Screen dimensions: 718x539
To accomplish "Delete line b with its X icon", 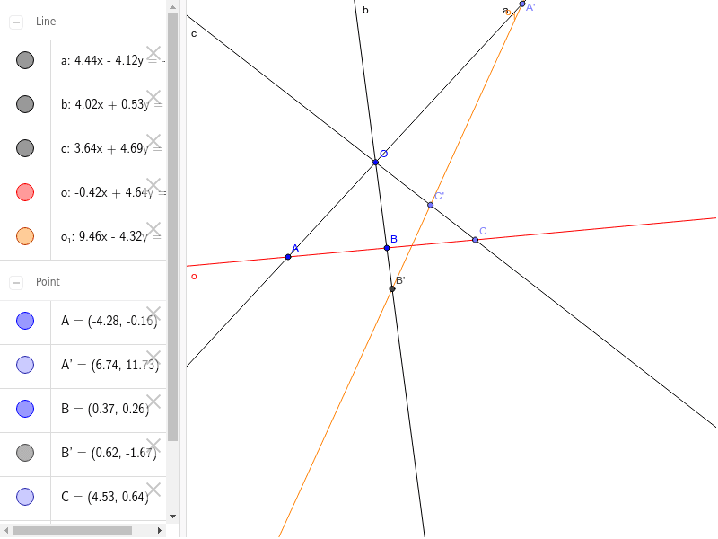I will pos(153,97).
